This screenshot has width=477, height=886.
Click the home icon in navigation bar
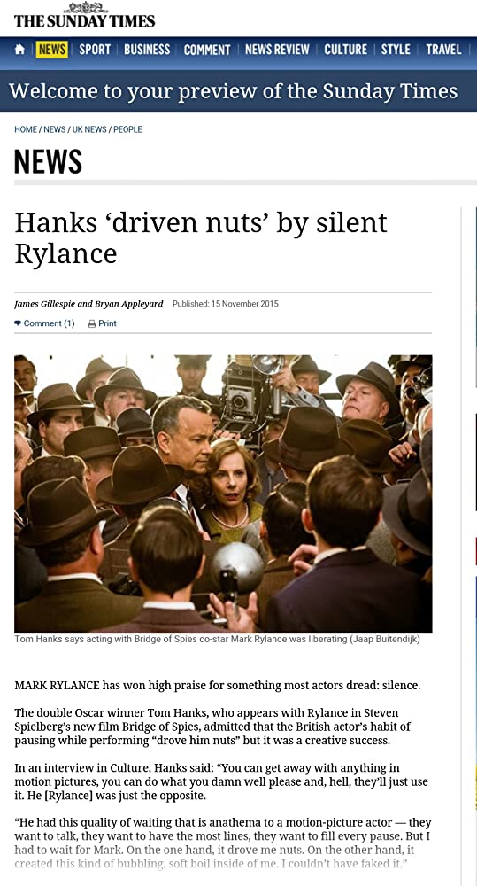[19, 50]
